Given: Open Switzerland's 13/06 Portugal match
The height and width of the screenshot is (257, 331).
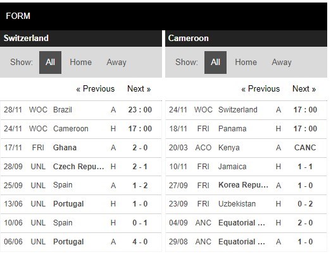Looking at the screenshot, I should tap(81, 204).
